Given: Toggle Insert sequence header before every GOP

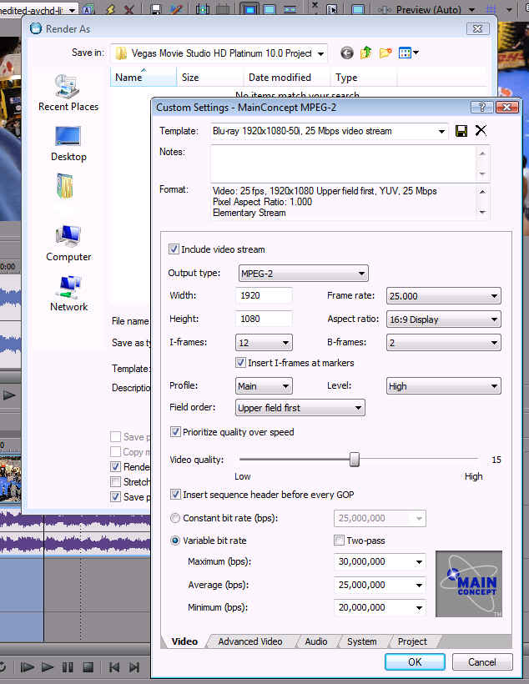Looking at the screenshot, I should coord(175,495).
